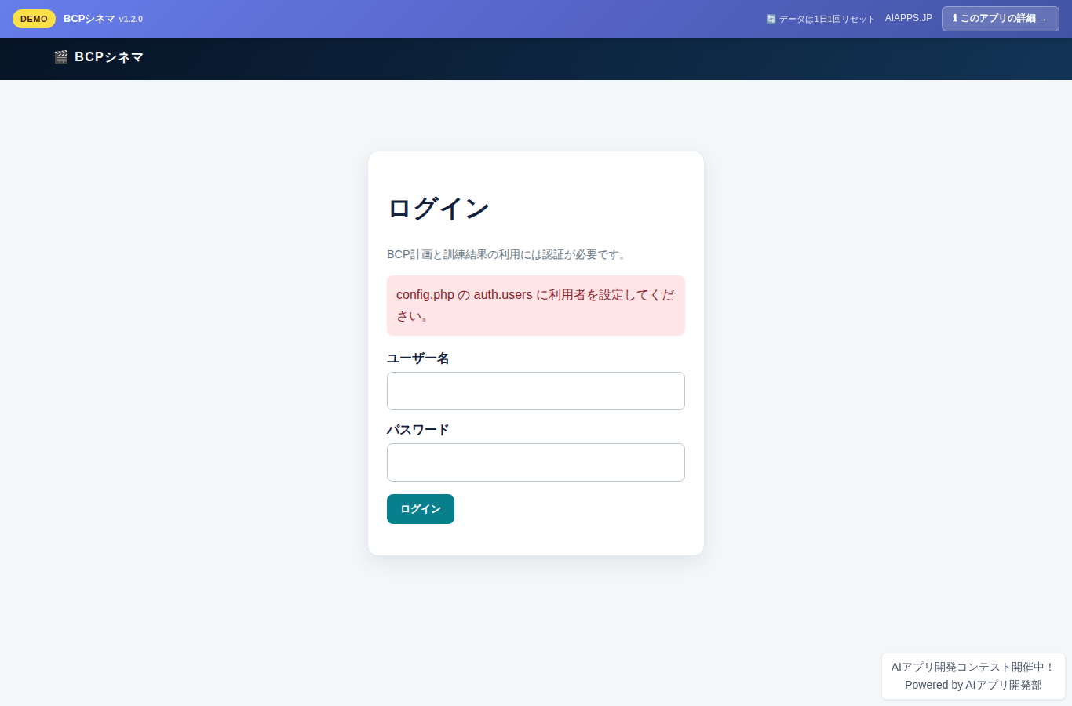Open このアプリの詳細 button in top bar
This screenshot has width=1072, height=706.
[x=1000, y=19]
